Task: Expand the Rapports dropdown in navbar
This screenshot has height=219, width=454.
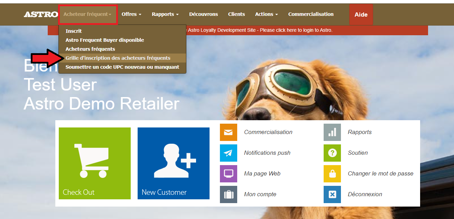Action: click(x=165, y=15)
